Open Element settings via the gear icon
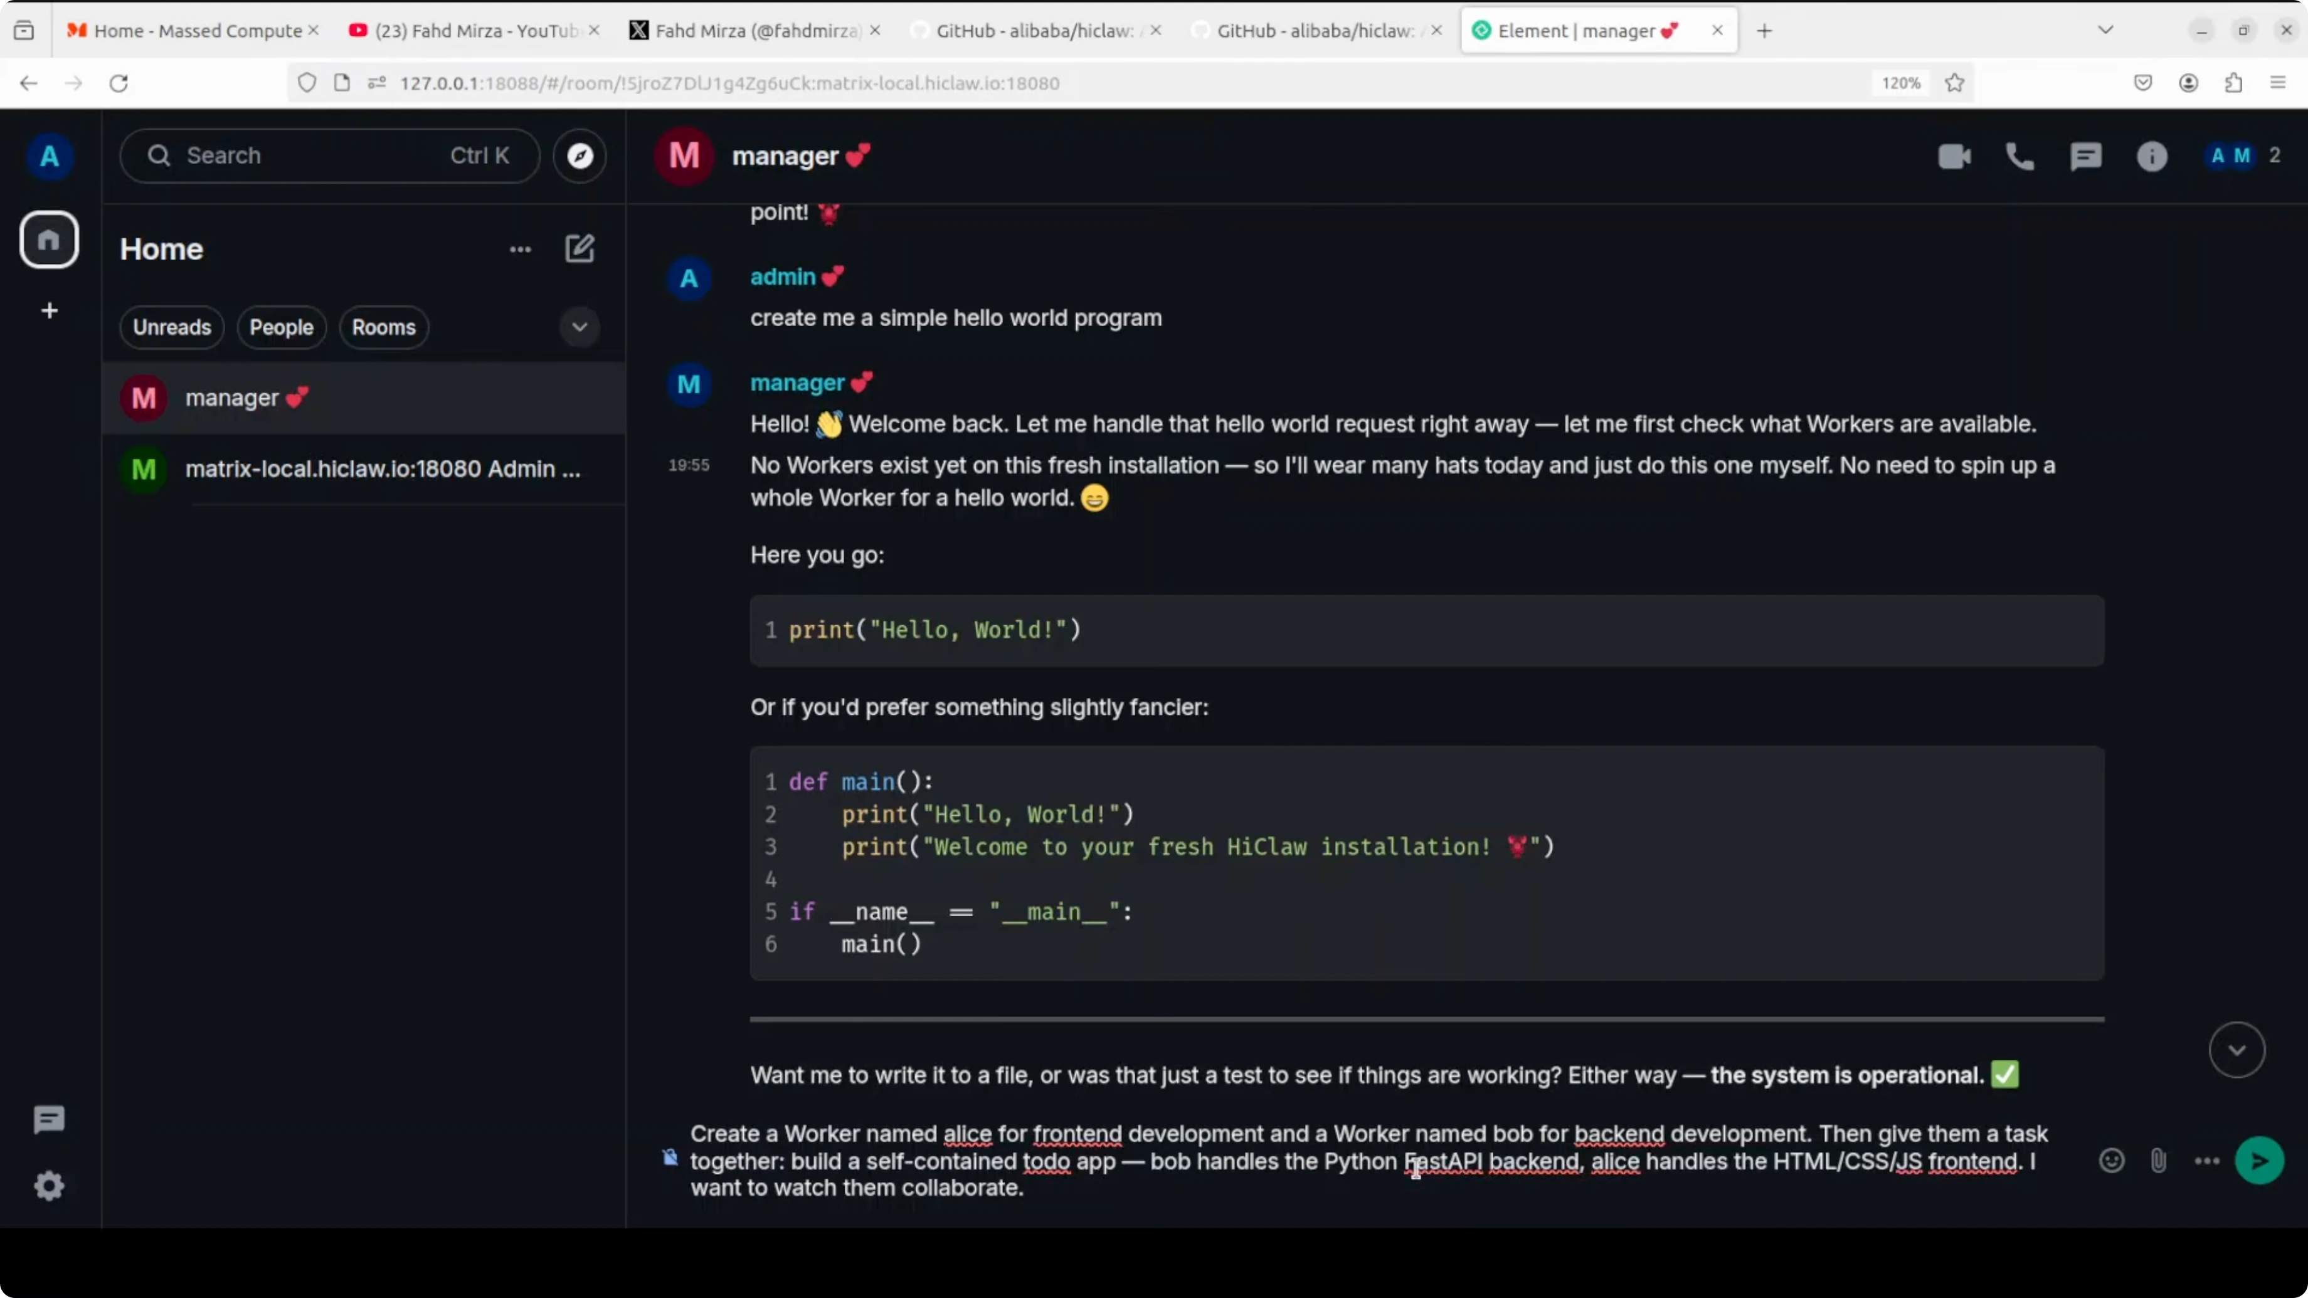This screenshot has width=2308, height=1298. tap(50, 1186)
